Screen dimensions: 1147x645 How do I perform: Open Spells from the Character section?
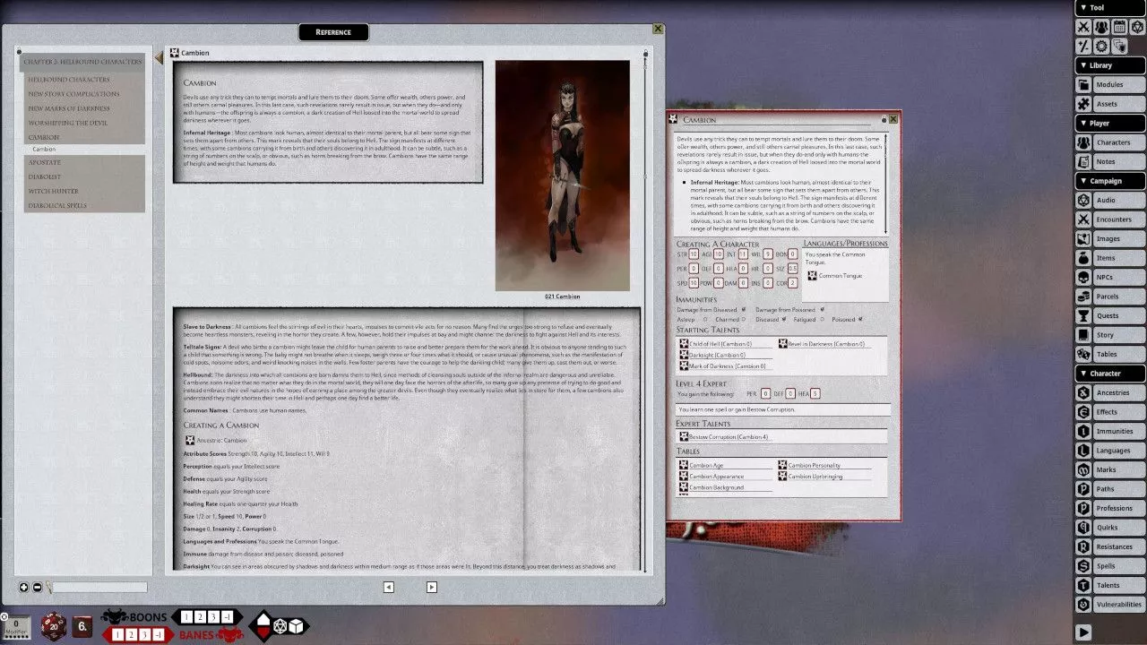point(1110,566)
